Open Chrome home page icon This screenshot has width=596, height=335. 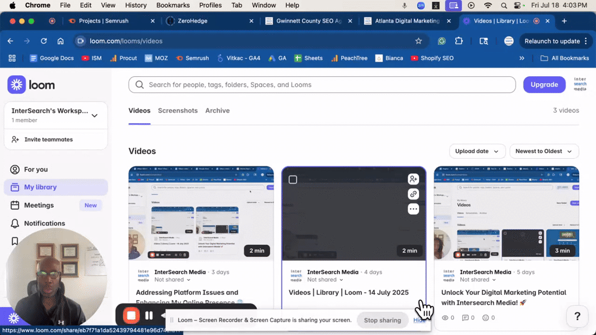click(61, 41)
